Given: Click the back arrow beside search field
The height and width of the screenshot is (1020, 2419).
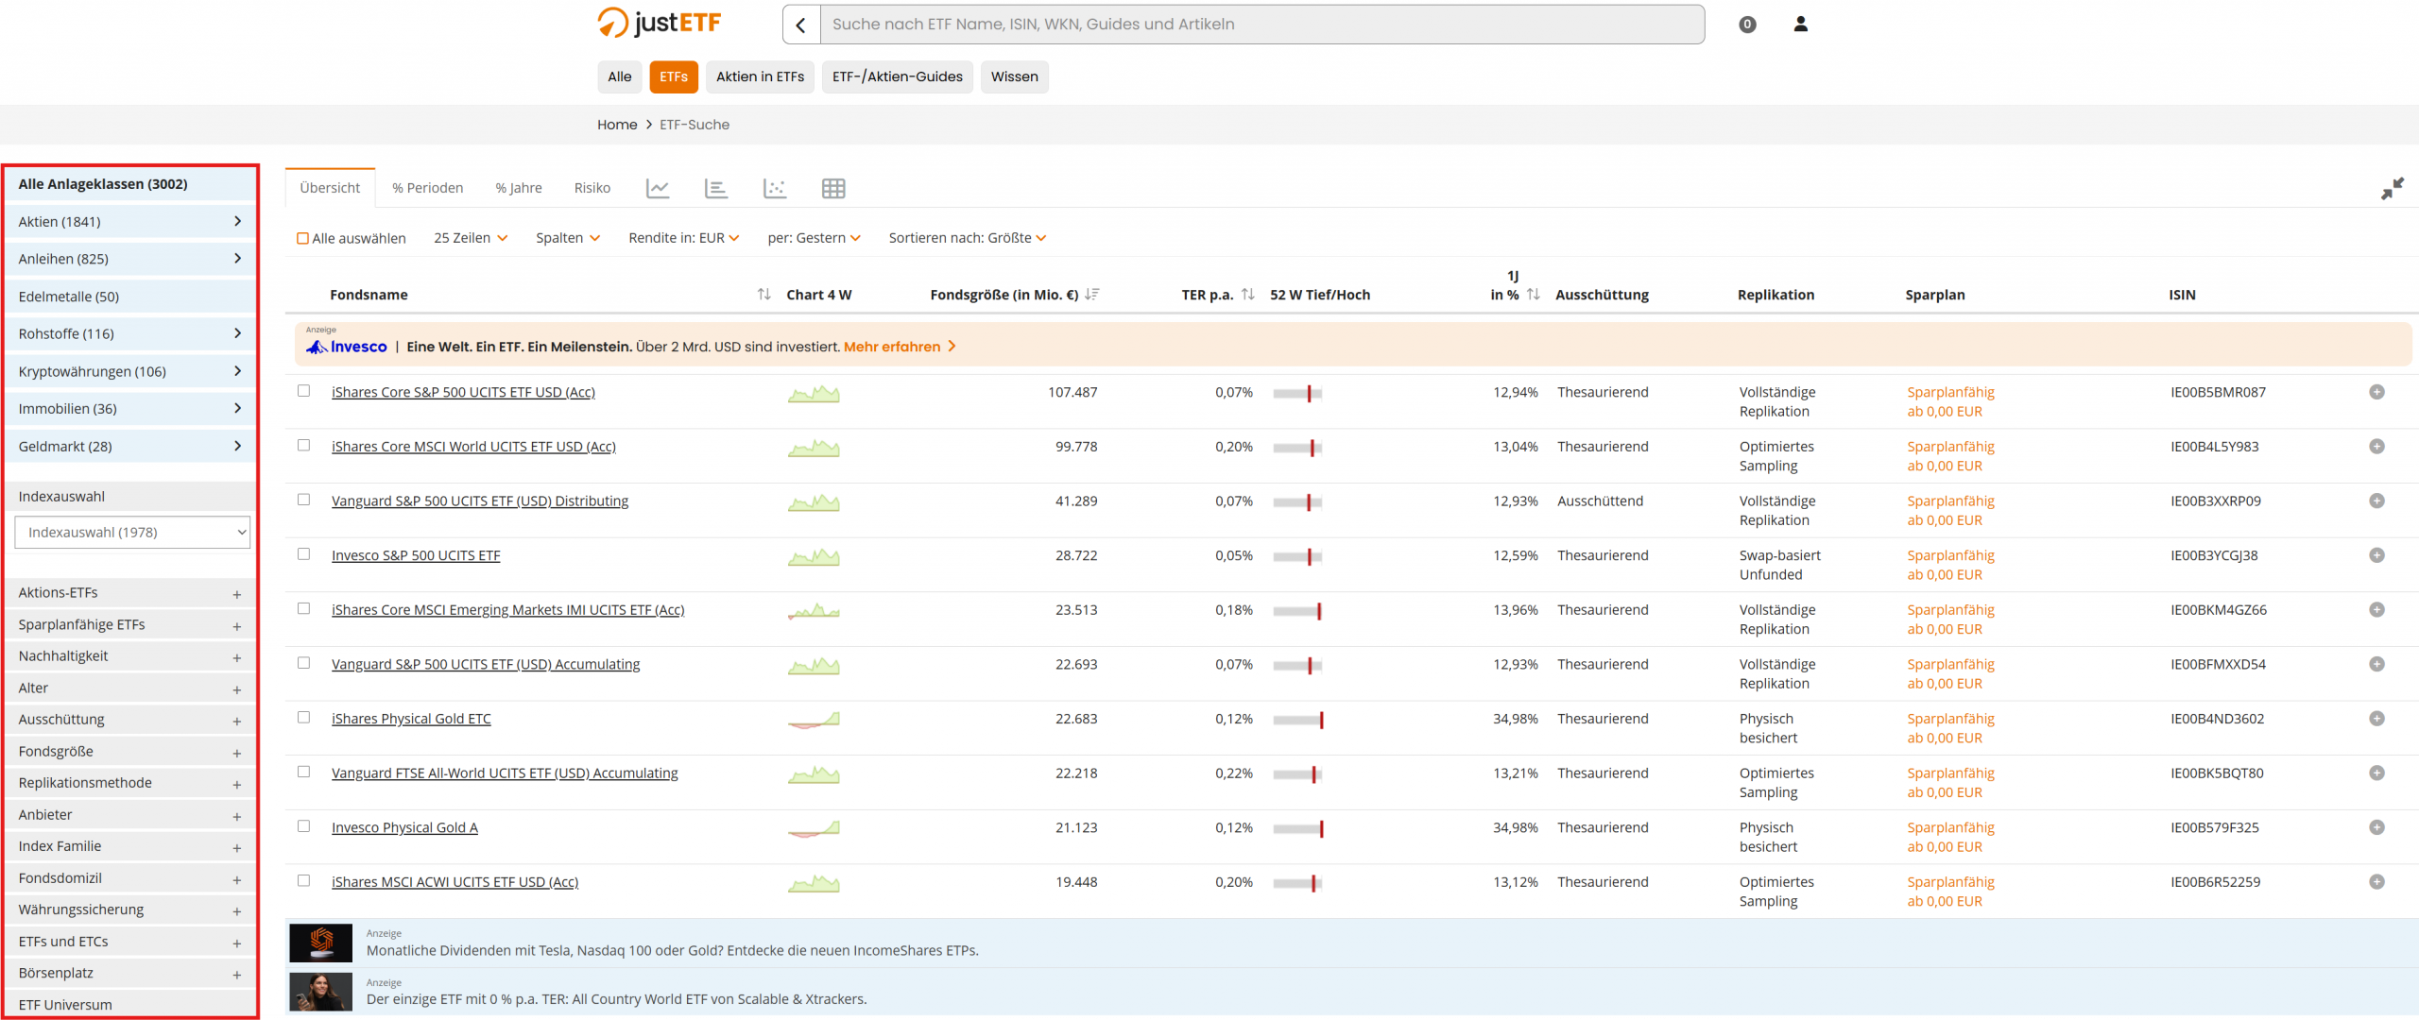Looking at the screenshot, I should tap(801, 25).
